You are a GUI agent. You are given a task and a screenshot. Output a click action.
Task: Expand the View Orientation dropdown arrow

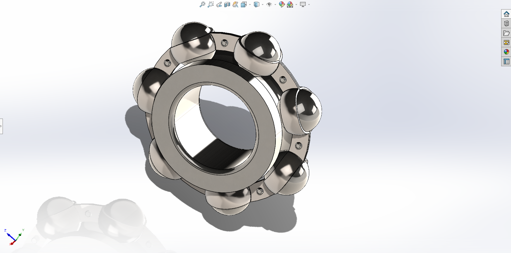click(x=250, y=4)
